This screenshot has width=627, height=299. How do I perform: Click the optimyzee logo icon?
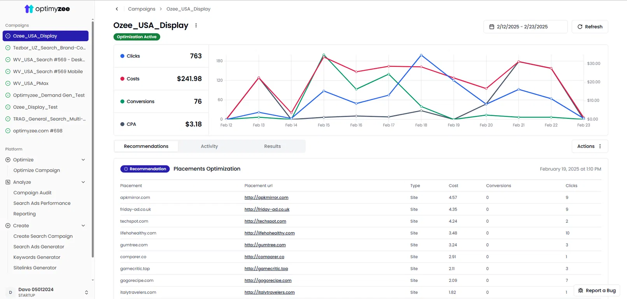coord(29,9)
